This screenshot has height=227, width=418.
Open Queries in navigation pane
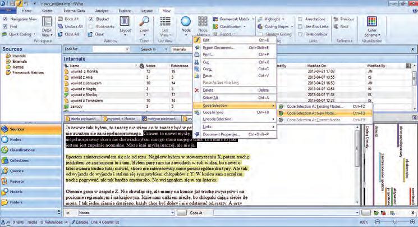(x=31, y=171)
